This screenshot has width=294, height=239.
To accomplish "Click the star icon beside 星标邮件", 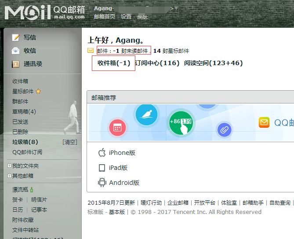I will pyautogui.click(x=38, y=91).
